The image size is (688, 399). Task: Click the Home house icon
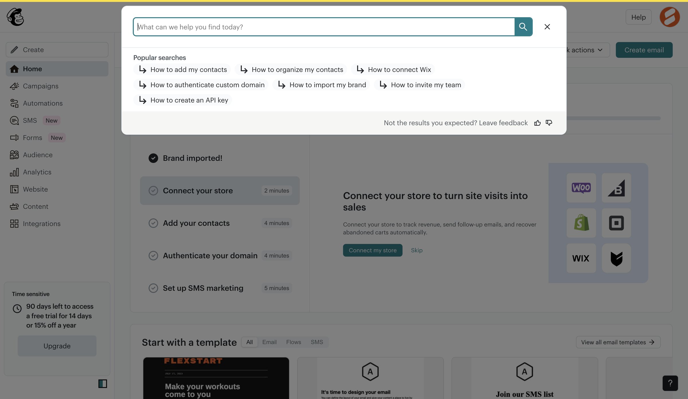tap(14, 69)
